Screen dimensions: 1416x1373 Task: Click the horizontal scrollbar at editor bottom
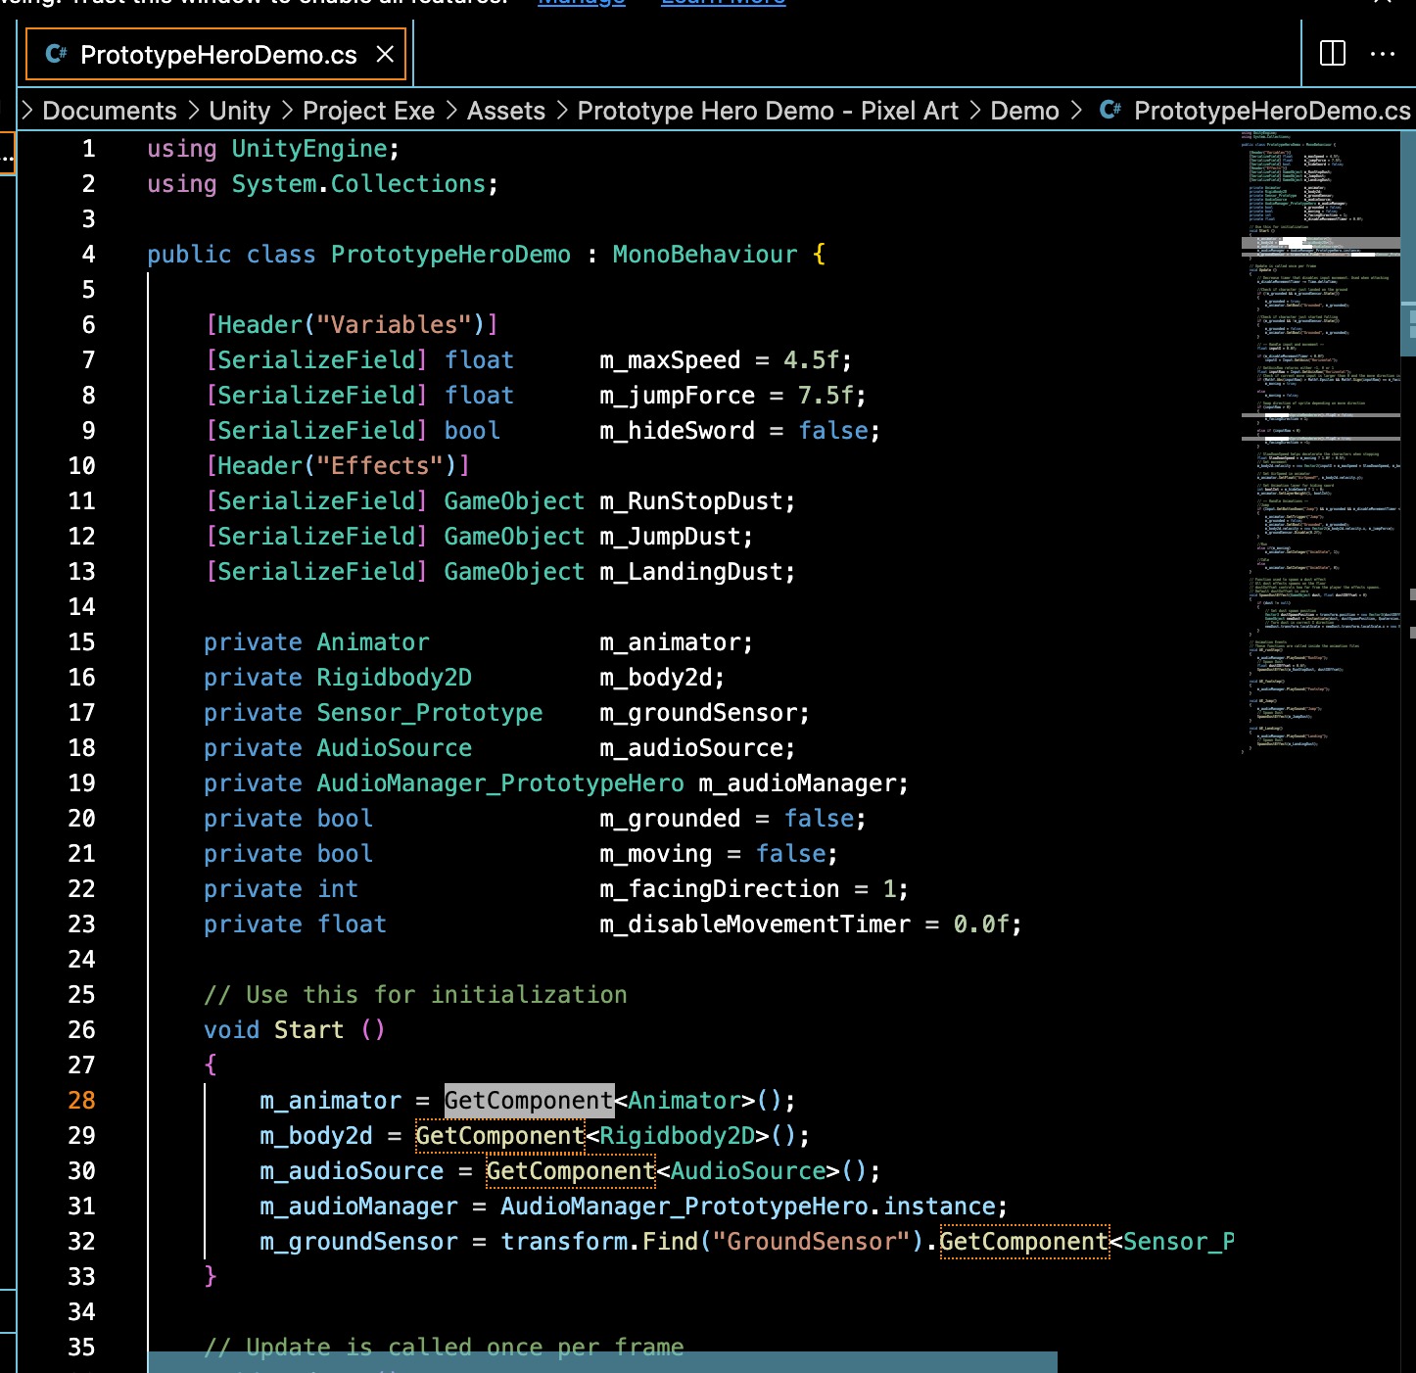pyautogui.click(x=601, y=1362)
